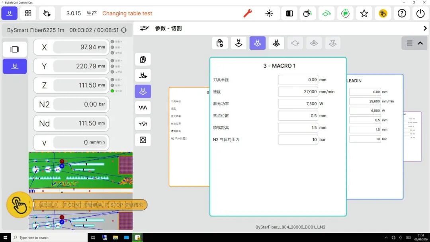The image size is (430, 242).
Task: Click the cutting plan preview thumbnail
Action: [80, 170]
